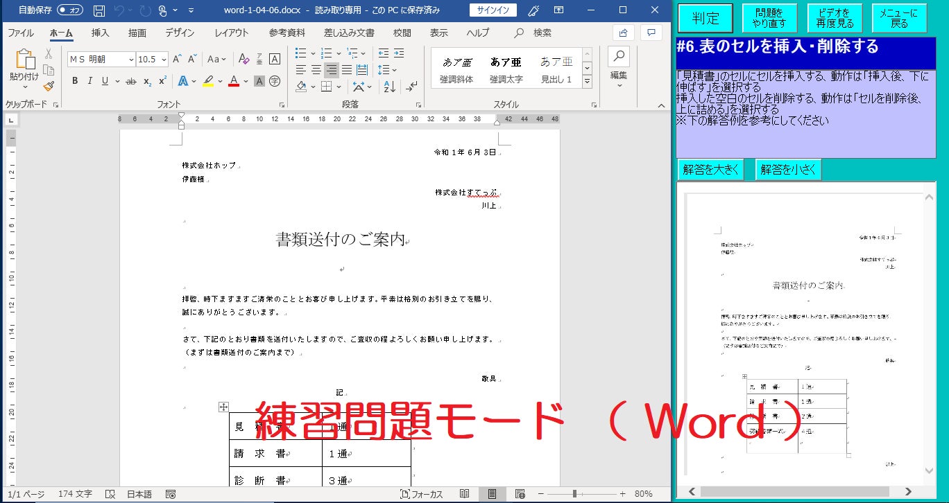949x503 pixels.
Task: Open the Share icon in ribbon
Action: pos(623,33)
